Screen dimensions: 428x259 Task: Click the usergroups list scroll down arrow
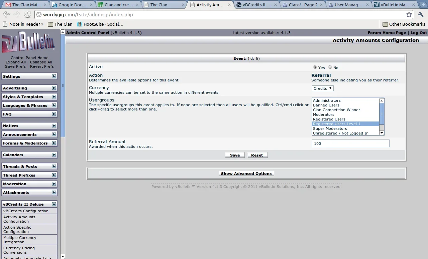click(x=382, y=133)
